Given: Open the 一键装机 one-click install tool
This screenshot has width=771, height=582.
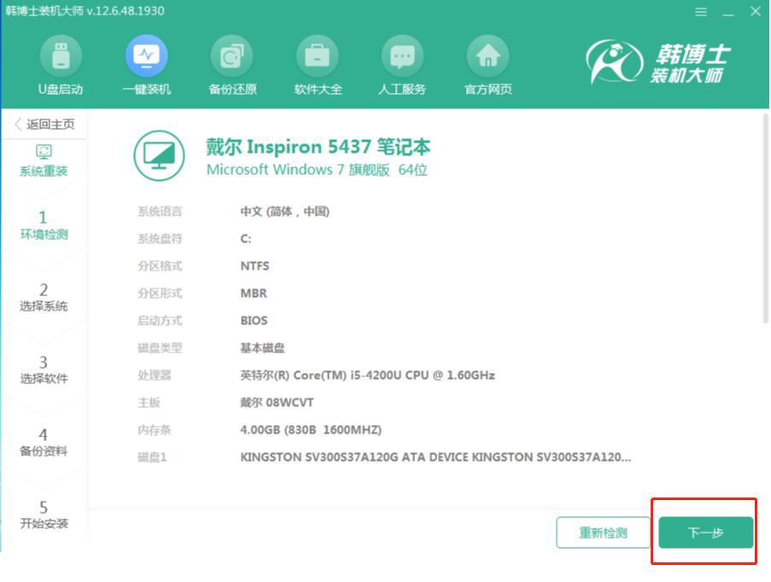Looking at the screenshot, I should (146, 64).
